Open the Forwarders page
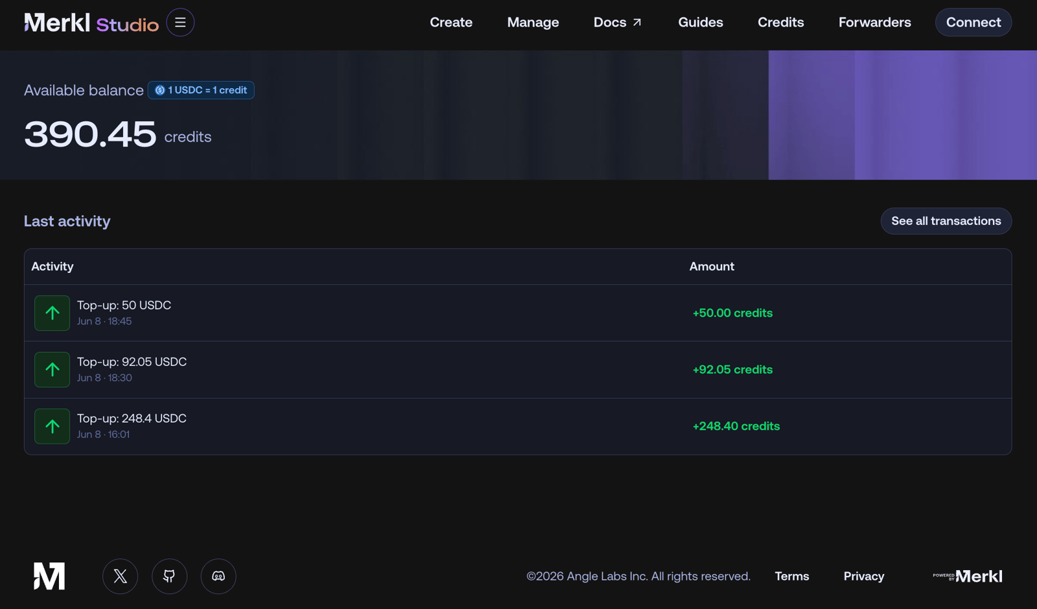The width and height of the screenshot is (1037, 609). tap(875, 23)
